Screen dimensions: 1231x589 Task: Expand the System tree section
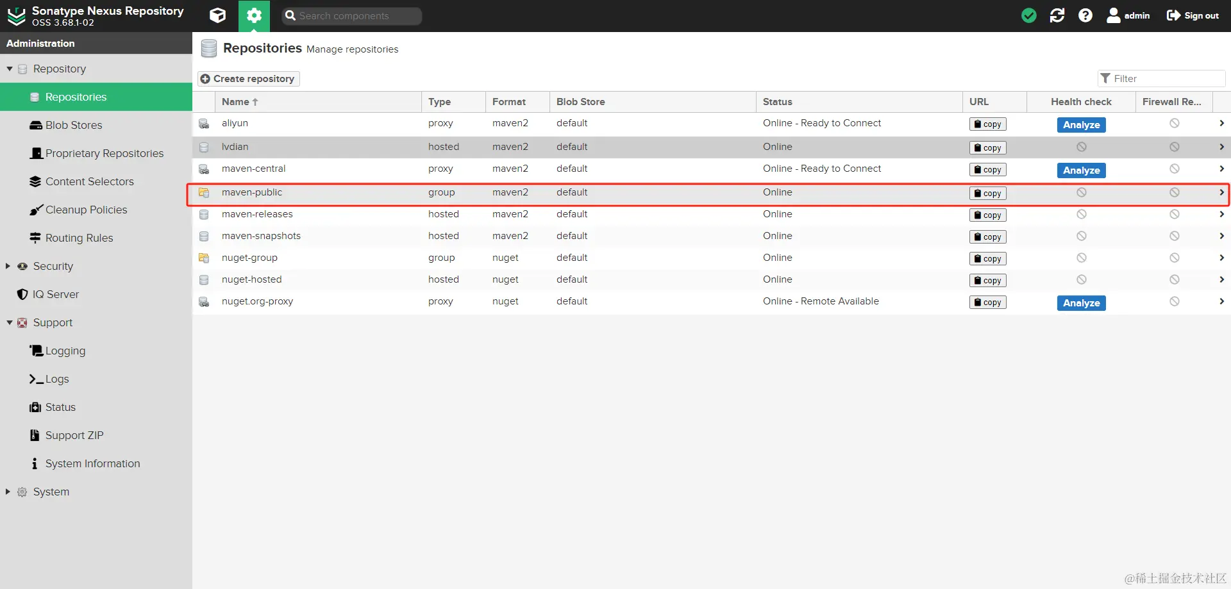(8, 492)
